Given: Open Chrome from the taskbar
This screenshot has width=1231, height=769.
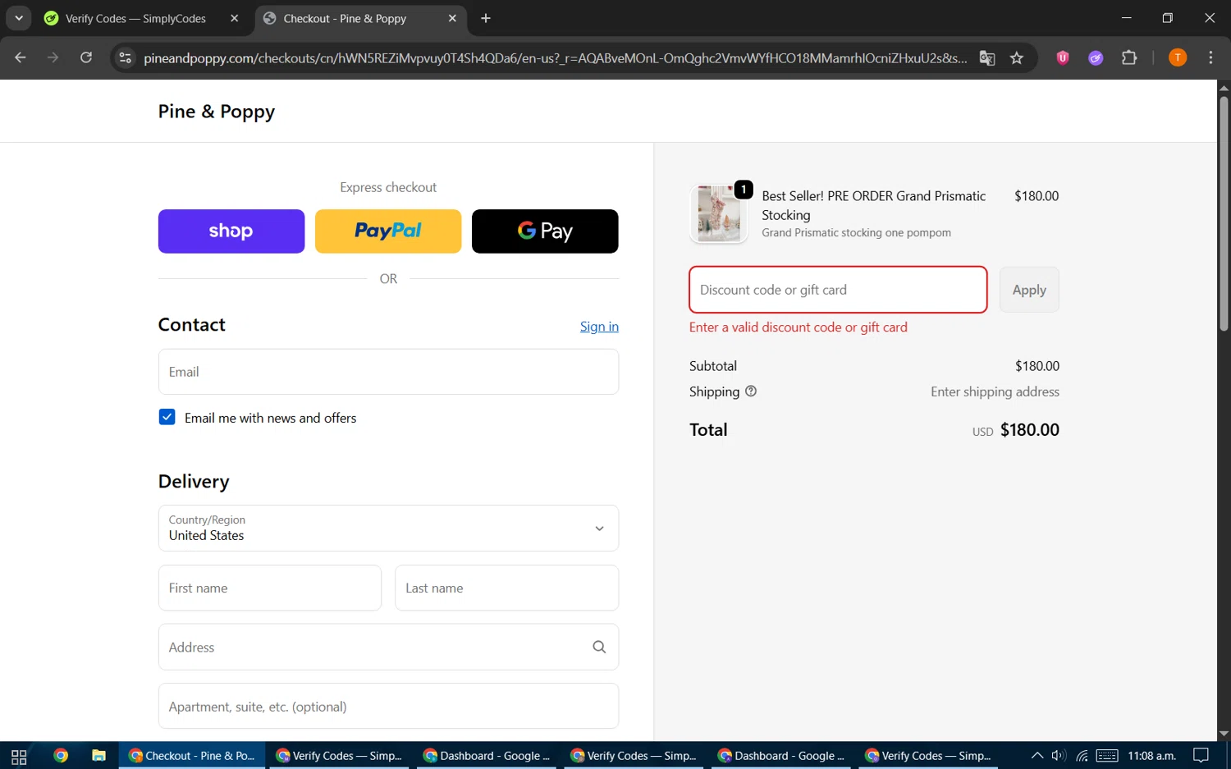Looking at the screenshot, I should point(60,756).
